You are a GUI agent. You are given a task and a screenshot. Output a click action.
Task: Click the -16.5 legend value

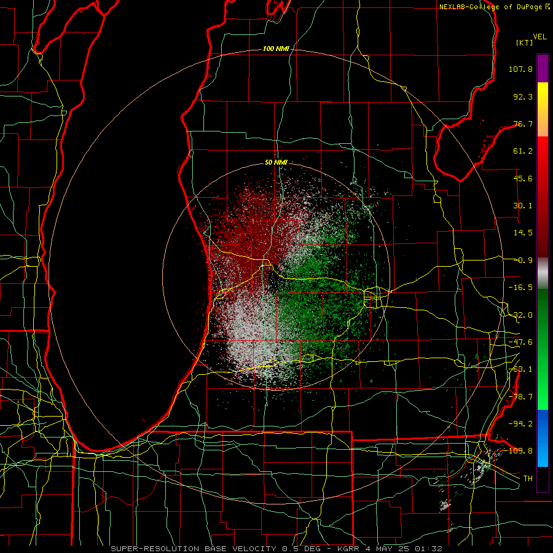pos(520,288)
